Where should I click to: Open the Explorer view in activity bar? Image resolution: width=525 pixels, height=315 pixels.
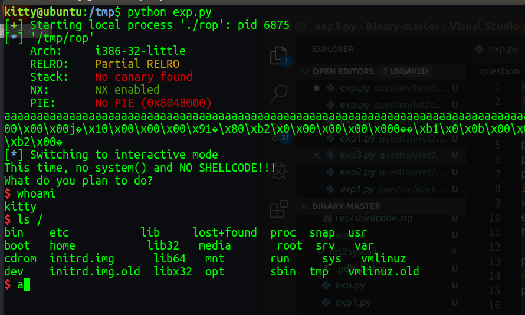[278, 55]
